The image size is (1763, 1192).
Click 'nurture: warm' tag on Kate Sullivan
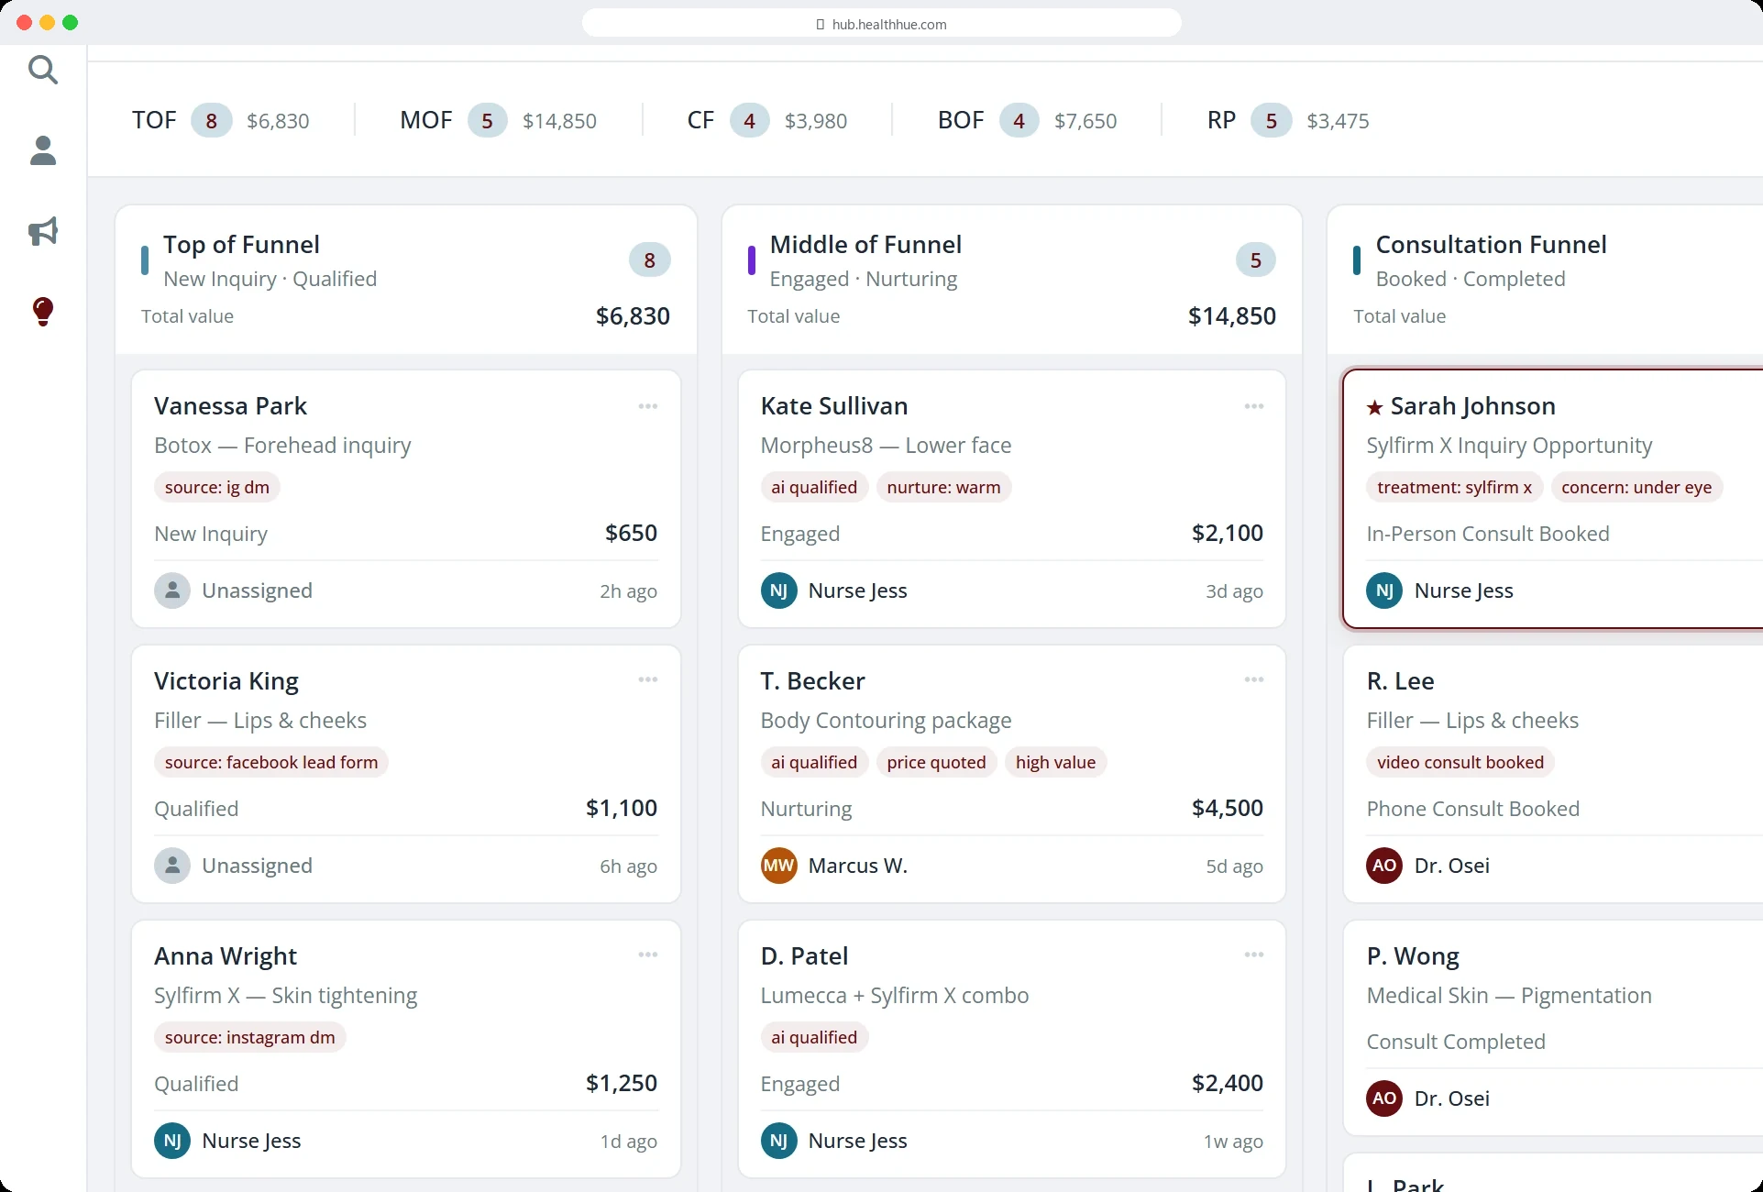click(x=943, y=487)
